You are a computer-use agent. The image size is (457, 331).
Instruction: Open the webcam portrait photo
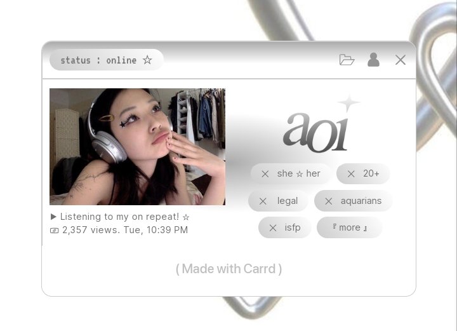(137, 147)
